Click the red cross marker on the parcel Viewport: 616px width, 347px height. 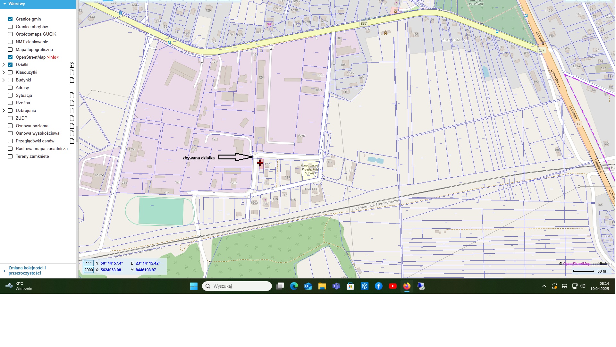click(x=260, y=163)
